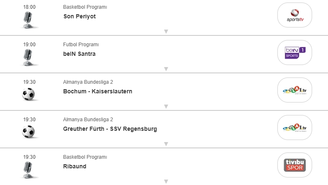The height and width of the screenshot is (185, 328).
Task: Click the microphone icon beside beIN Santra
Action: (x=28, y=57)
